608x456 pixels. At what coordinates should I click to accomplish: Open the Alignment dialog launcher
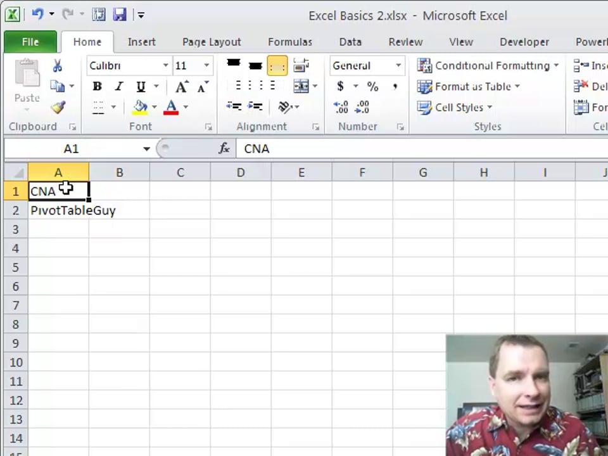315,127
